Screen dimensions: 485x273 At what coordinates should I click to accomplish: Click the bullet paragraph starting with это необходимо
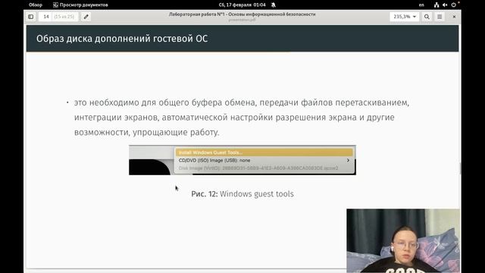(242, 118)
